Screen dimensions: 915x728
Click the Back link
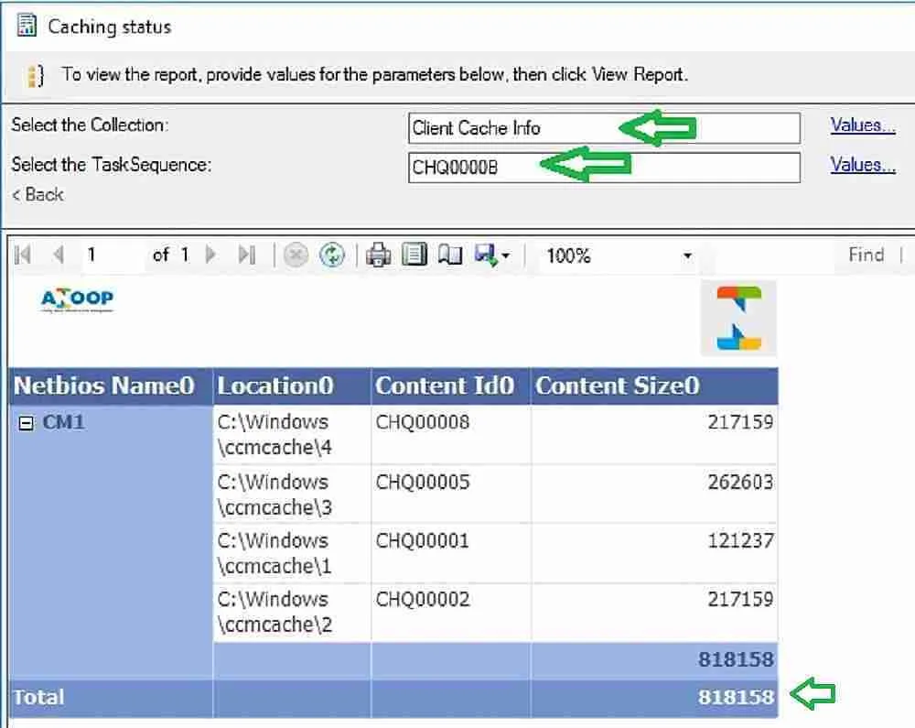pyautogui.click(x=38, y=194)
